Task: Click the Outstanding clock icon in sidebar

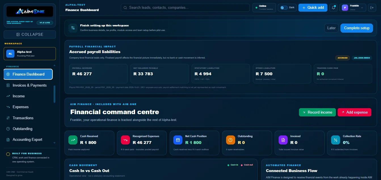Action: [8, 129]
